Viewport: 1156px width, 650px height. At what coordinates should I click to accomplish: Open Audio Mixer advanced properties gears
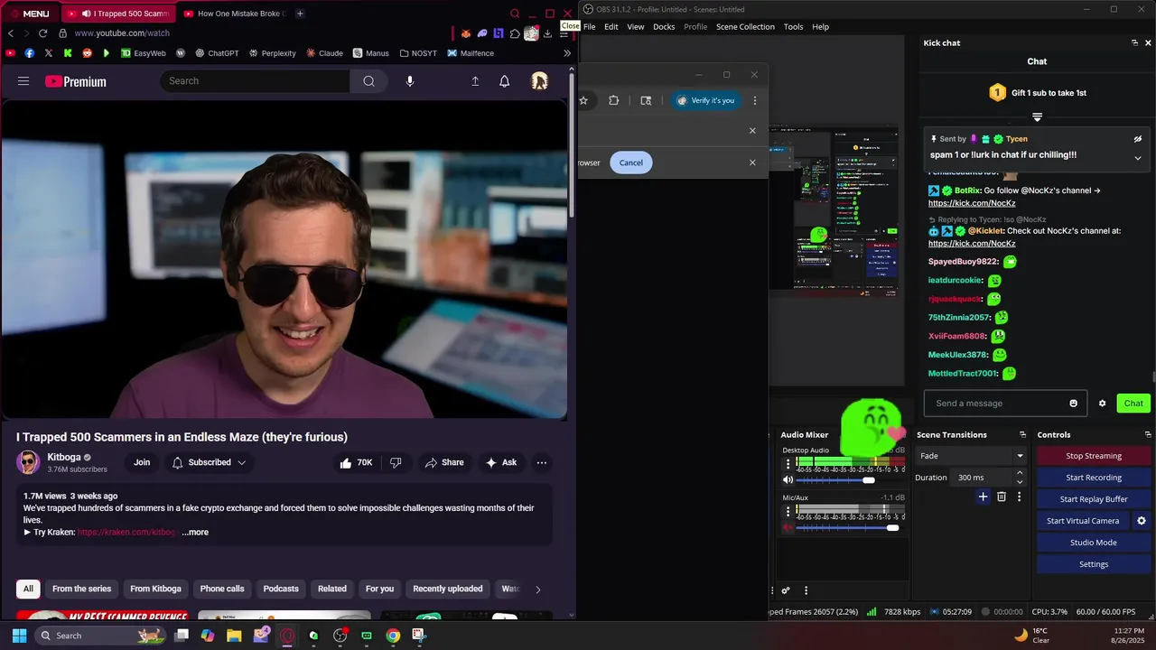786,590
